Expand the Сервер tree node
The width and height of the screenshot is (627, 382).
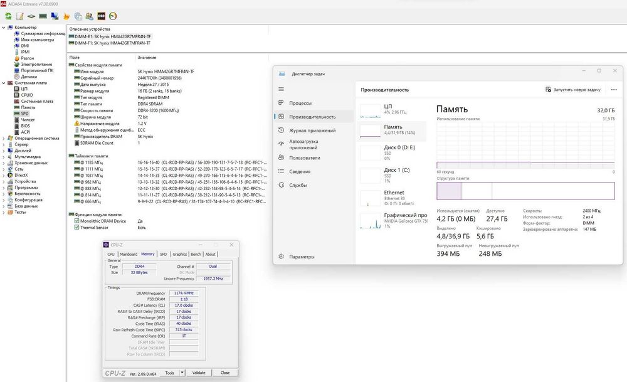click(x=4, y=144)
